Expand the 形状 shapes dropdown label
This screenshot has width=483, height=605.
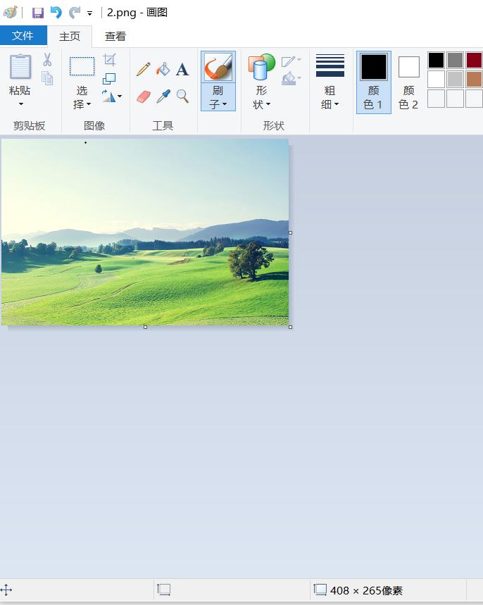coord(261,97)
